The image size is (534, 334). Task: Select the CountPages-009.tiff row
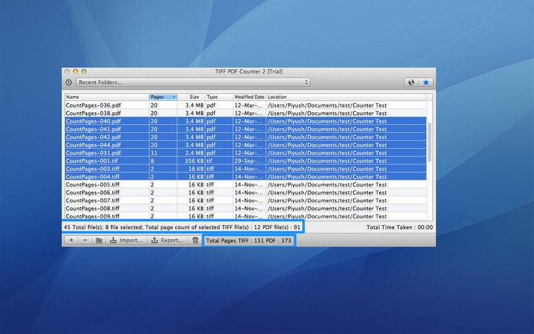246,216
